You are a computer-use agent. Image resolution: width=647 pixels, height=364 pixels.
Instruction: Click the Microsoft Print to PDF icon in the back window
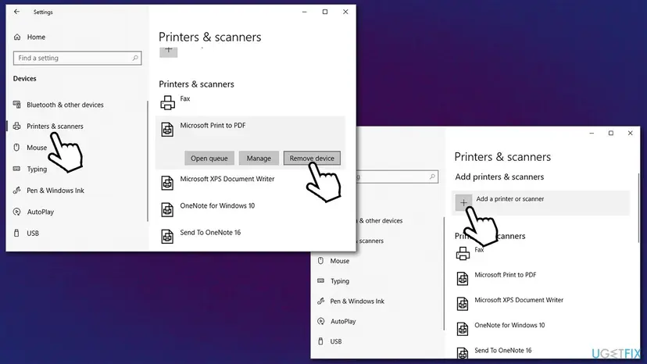click(463, 279)
